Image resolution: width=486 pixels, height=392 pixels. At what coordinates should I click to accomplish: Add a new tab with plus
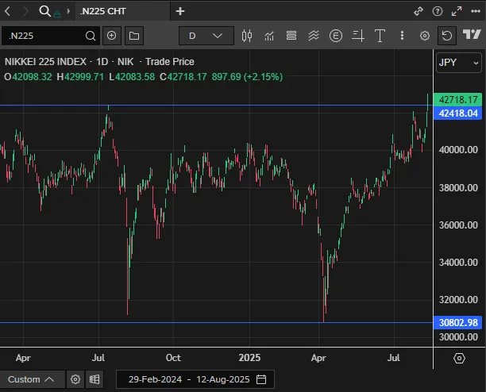(x=180, y=11)
